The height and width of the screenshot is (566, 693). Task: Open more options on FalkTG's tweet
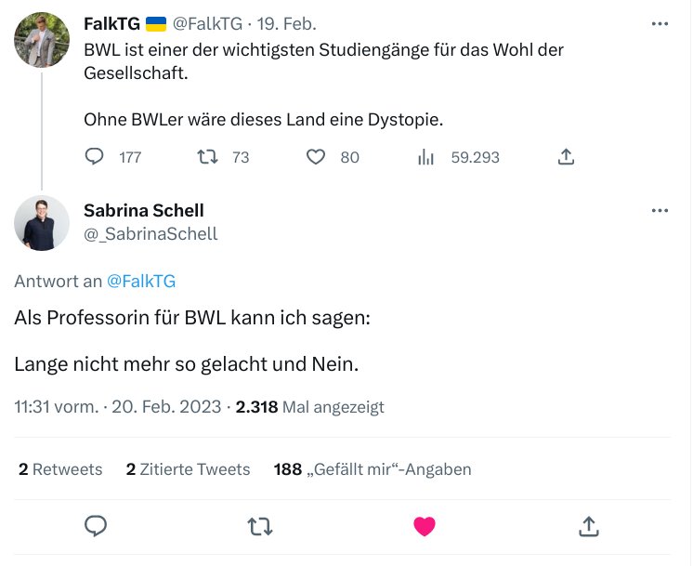pos(660,24)
